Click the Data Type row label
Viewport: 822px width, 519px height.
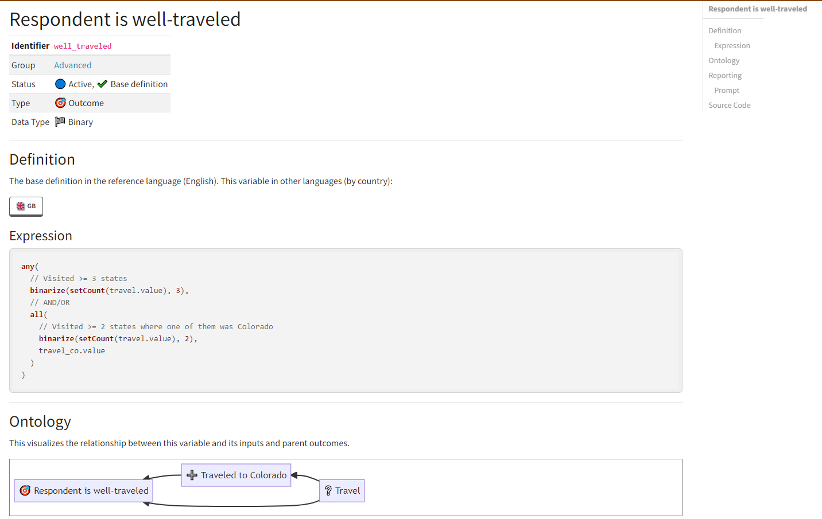(30, 122)
